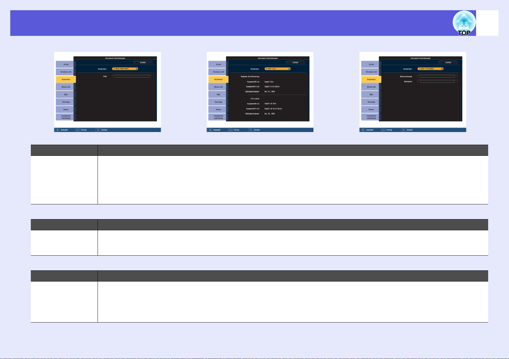The image size is (509, 359).
Task: Select Grund tab in EAP-TLS screen
Action: tap(218, 64)
